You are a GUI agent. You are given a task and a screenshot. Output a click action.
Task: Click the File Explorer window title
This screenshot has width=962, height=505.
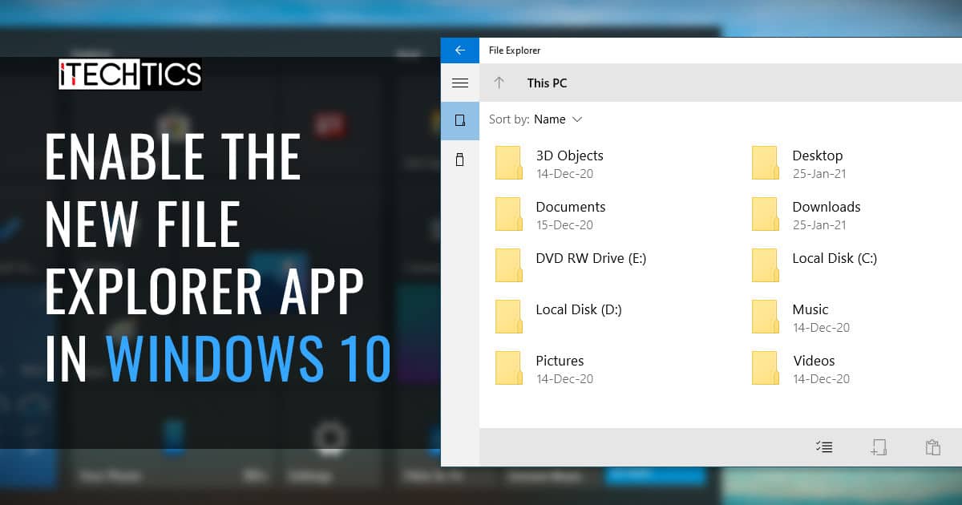[515, 50]
